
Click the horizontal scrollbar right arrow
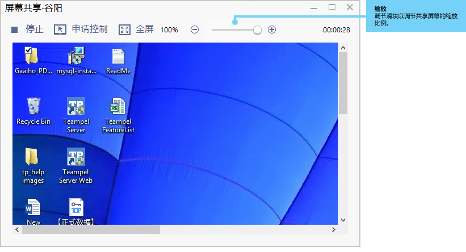pos(334,230)
